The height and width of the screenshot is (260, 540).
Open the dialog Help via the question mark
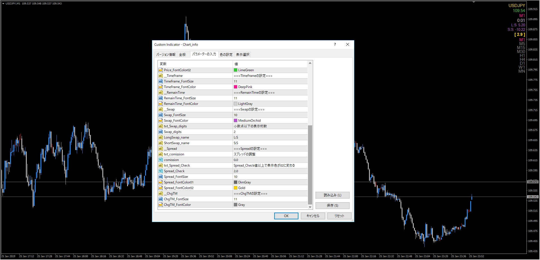coord(335,44)
